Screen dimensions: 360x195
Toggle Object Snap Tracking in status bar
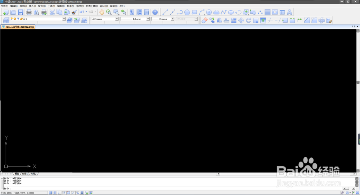73,193
